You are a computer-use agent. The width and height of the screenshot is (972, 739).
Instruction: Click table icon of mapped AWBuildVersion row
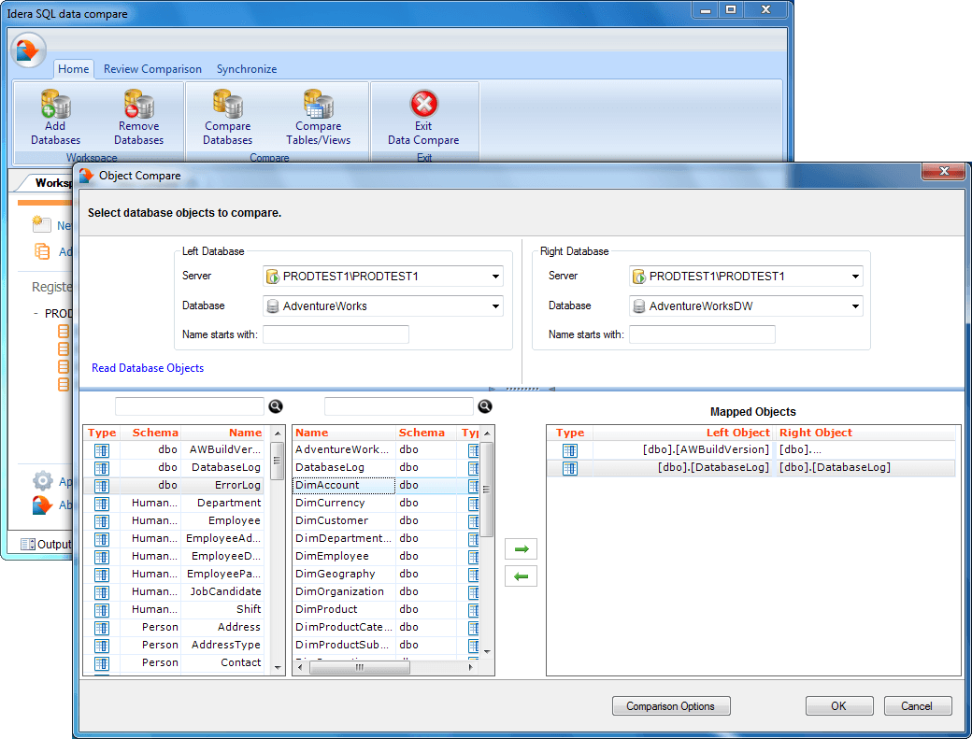(570, 450)
